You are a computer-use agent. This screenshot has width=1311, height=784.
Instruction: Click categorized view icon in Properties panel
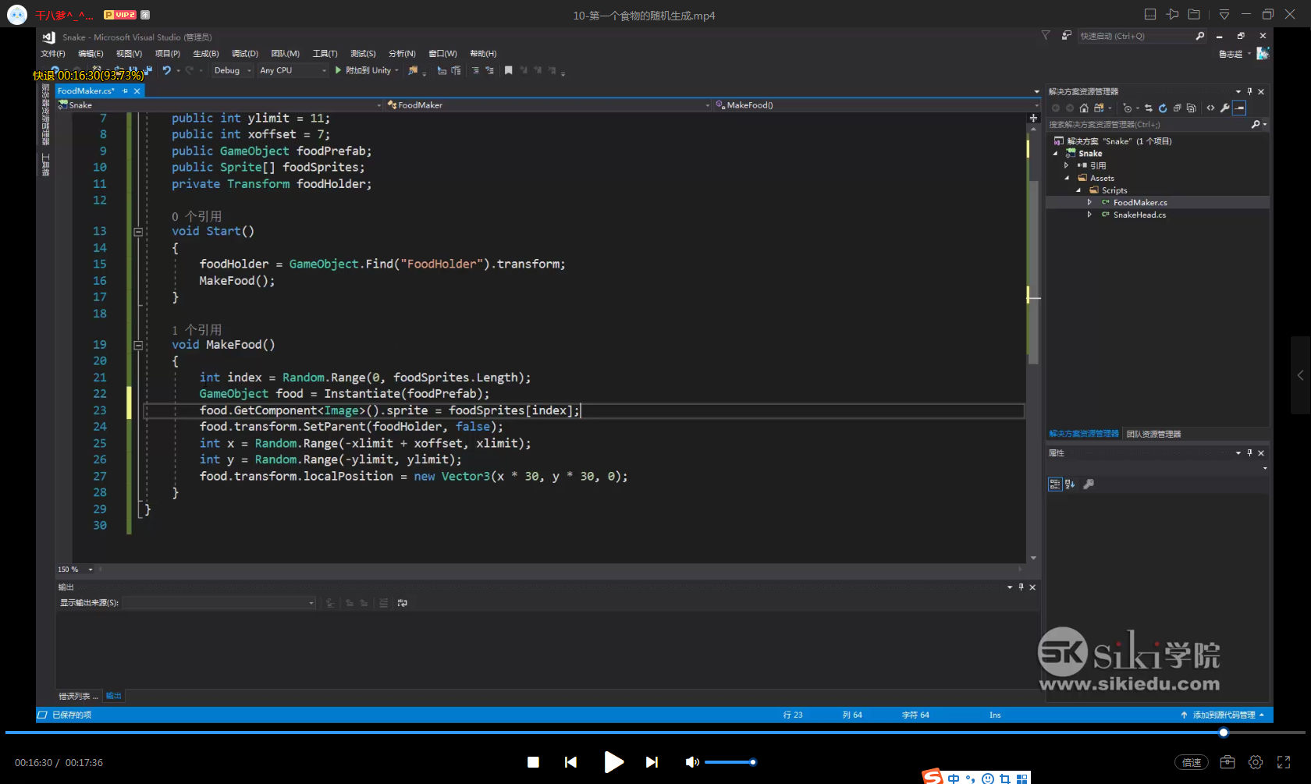point(1055,484)
